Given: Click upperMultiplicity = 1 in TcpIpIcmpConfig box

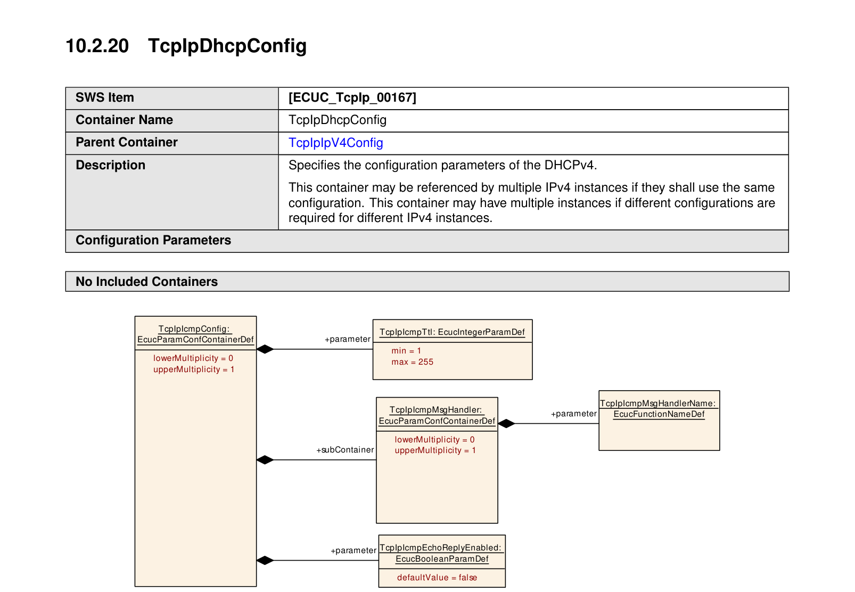Looking at the screenshot, I should (x=194, y=369).
